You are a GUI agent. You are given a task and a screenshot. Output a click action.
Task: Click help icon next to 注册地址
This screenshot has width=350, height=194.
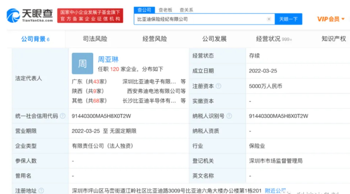(41, 190)
